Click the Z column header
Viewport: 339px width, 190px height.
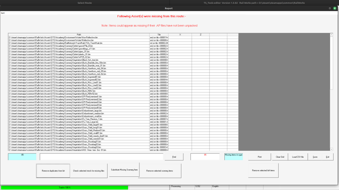point(201,35)
